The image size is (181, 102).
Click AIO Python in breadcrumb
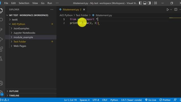tap(66, 15)
